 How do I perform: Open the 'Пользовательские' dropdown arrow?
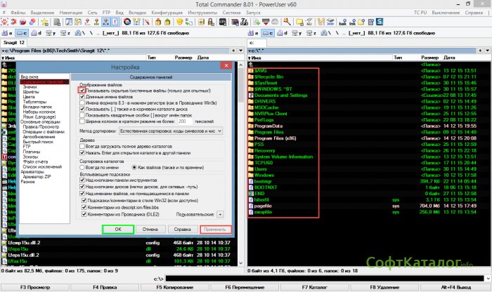point(221,213)
